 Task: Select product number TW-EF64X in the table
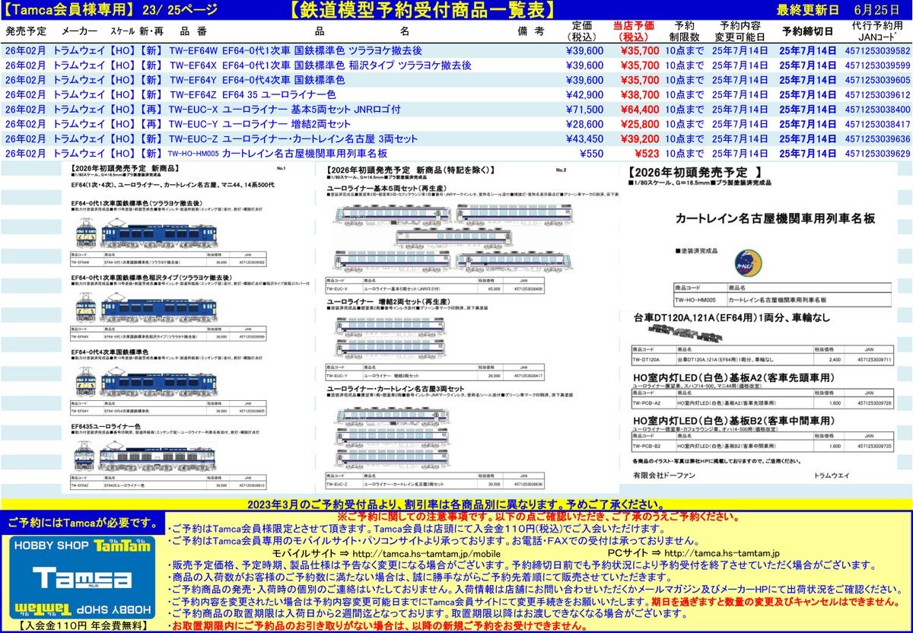[x=193, y=65]
